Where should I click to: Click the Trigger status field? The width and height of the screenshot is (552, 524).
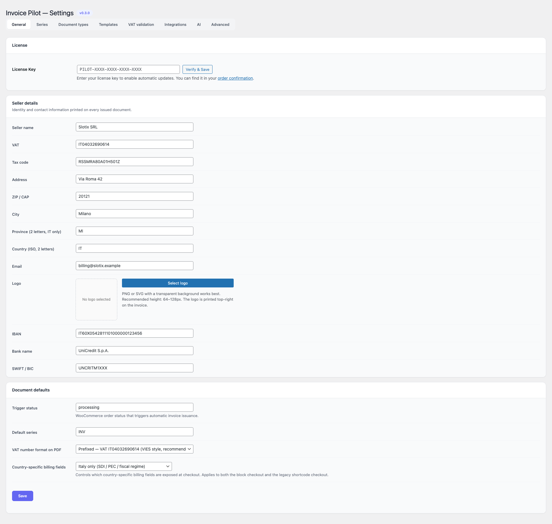(135, 407)
